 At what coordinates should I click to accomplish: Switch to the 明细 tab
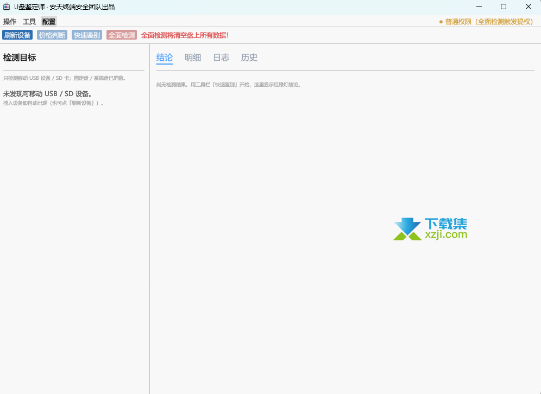pyautogui.click(x=193, y=58)
